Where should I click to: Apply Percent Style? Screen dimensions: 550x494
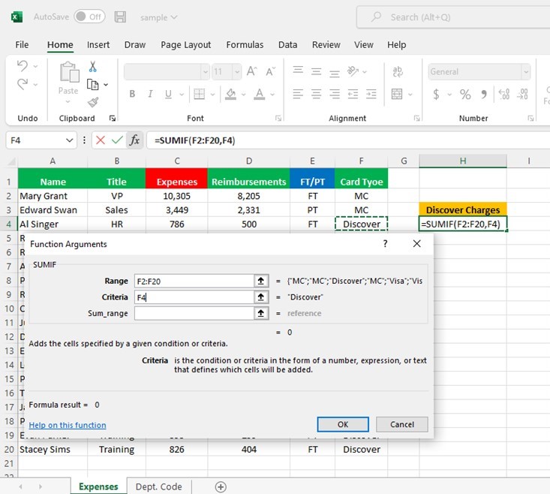click(x=465, y=94)
